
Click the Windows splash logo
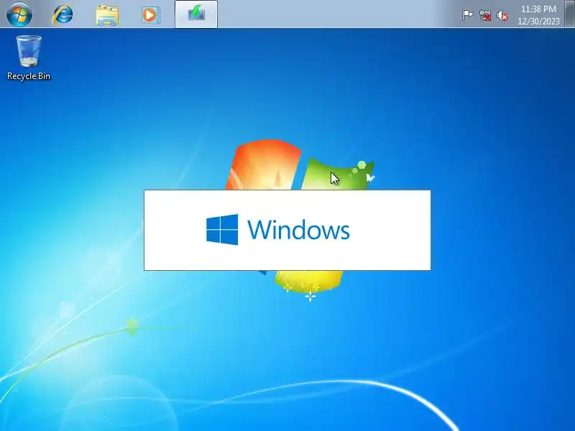[x=278, y=230]
